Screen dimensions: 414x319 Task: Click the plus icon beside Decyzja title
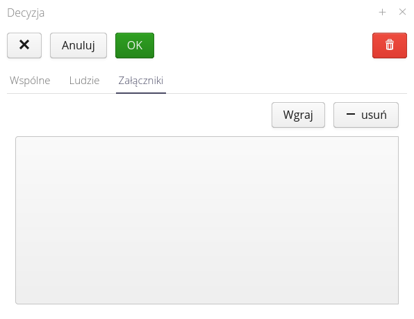pos(382,12)
